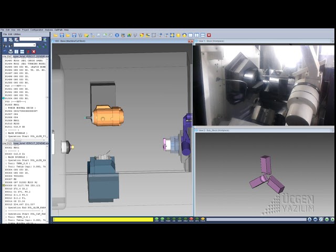This screenshot has height=252, width=336.
Task: Click line 'N0009 G0 X127.786 Z50.121'
Action: tap(23, 185)
